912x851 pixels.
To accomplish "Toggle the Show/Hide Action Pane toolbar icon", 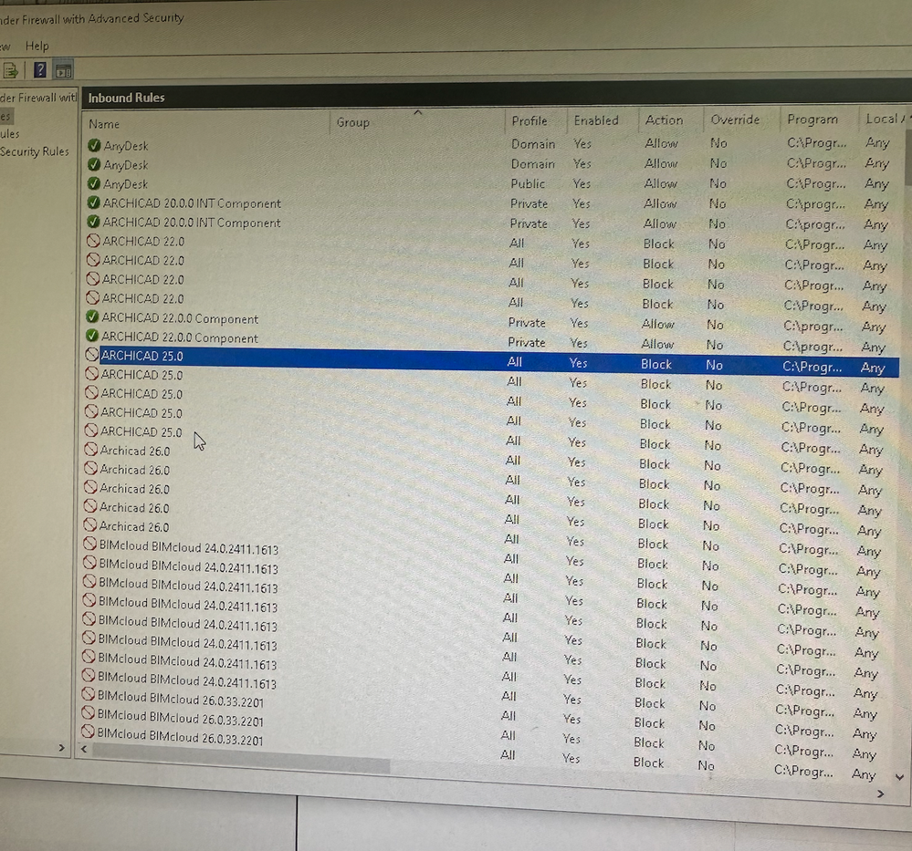I will 63,71.
